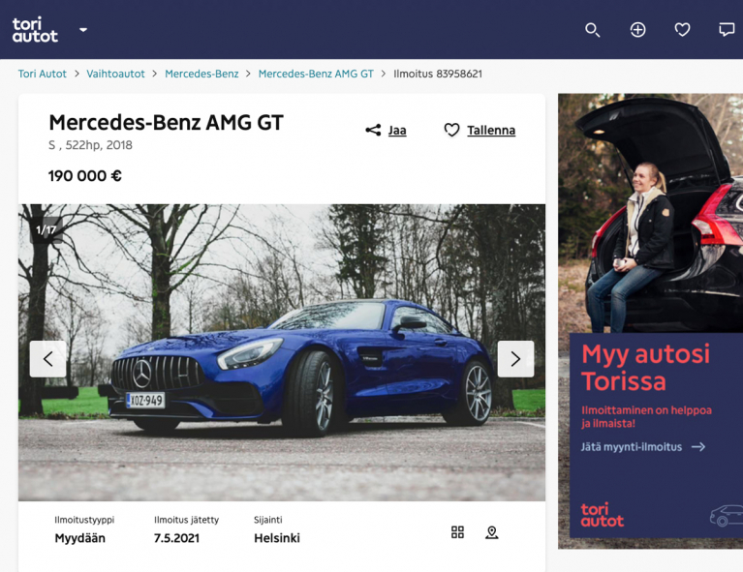Go to Mercedes-Benz AMG GT breadcrumb

point(316,74)
